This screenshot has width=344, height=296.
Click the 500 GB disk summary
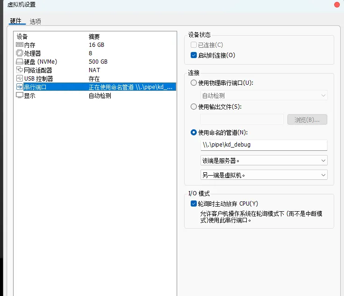click(x=98, y=61)
